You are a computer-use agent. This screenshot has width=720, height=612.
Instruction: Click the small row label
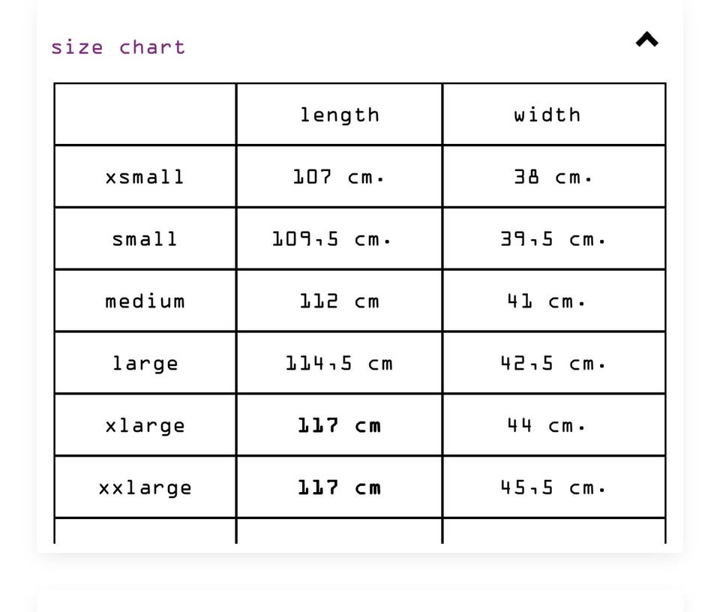point(145,239)
